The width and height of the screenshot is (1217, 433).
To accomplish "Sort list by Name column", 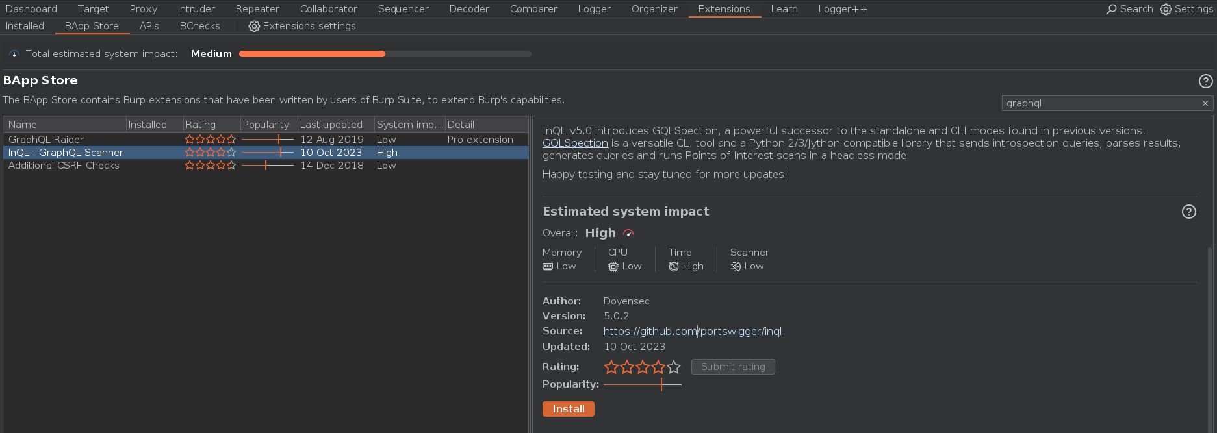I will [x=64, y=125].
